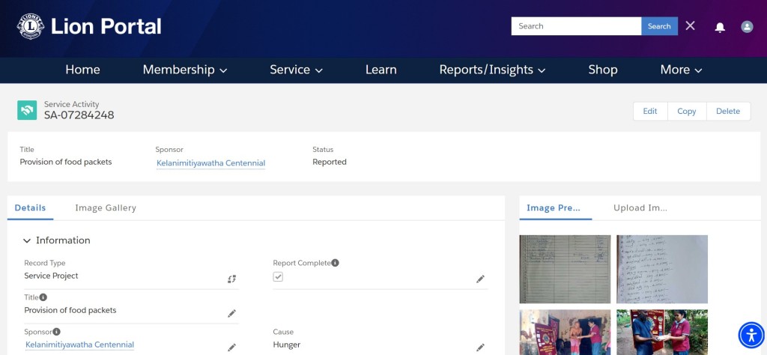Select the Upload Image tab

tap(640, 207)
